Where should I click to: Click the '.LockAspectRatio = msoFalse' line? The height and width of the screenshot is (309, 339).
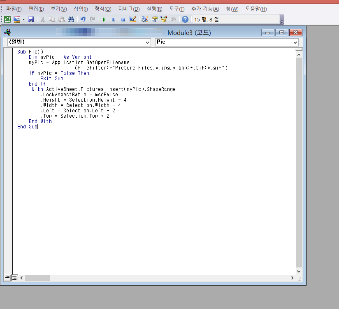tap(79, 95)
